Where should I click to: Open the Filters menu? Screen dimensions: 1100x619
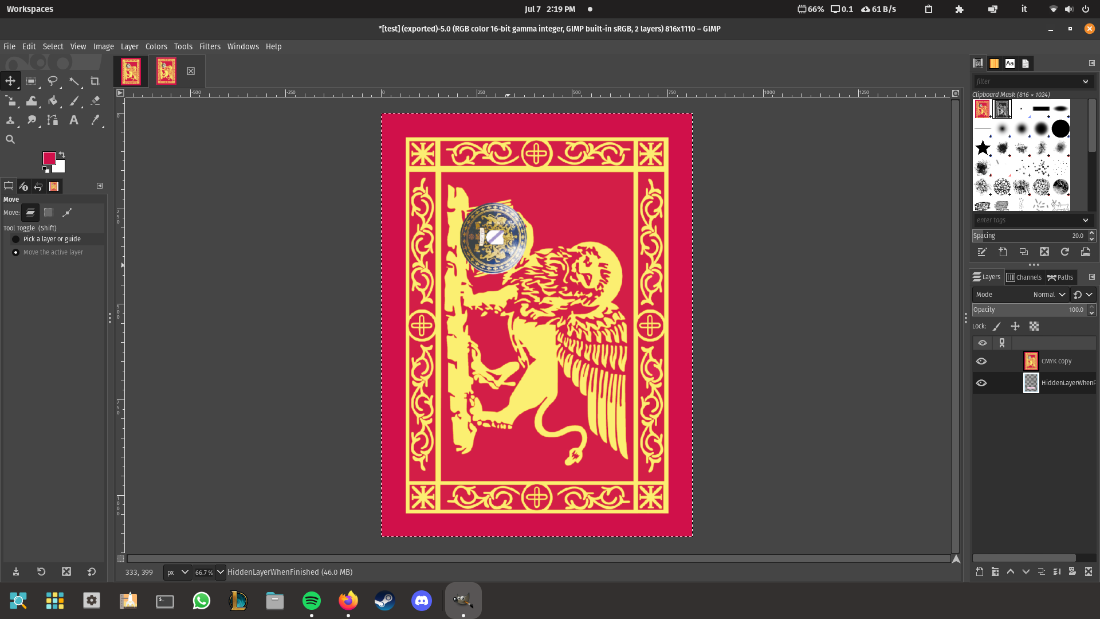point(210,46)
